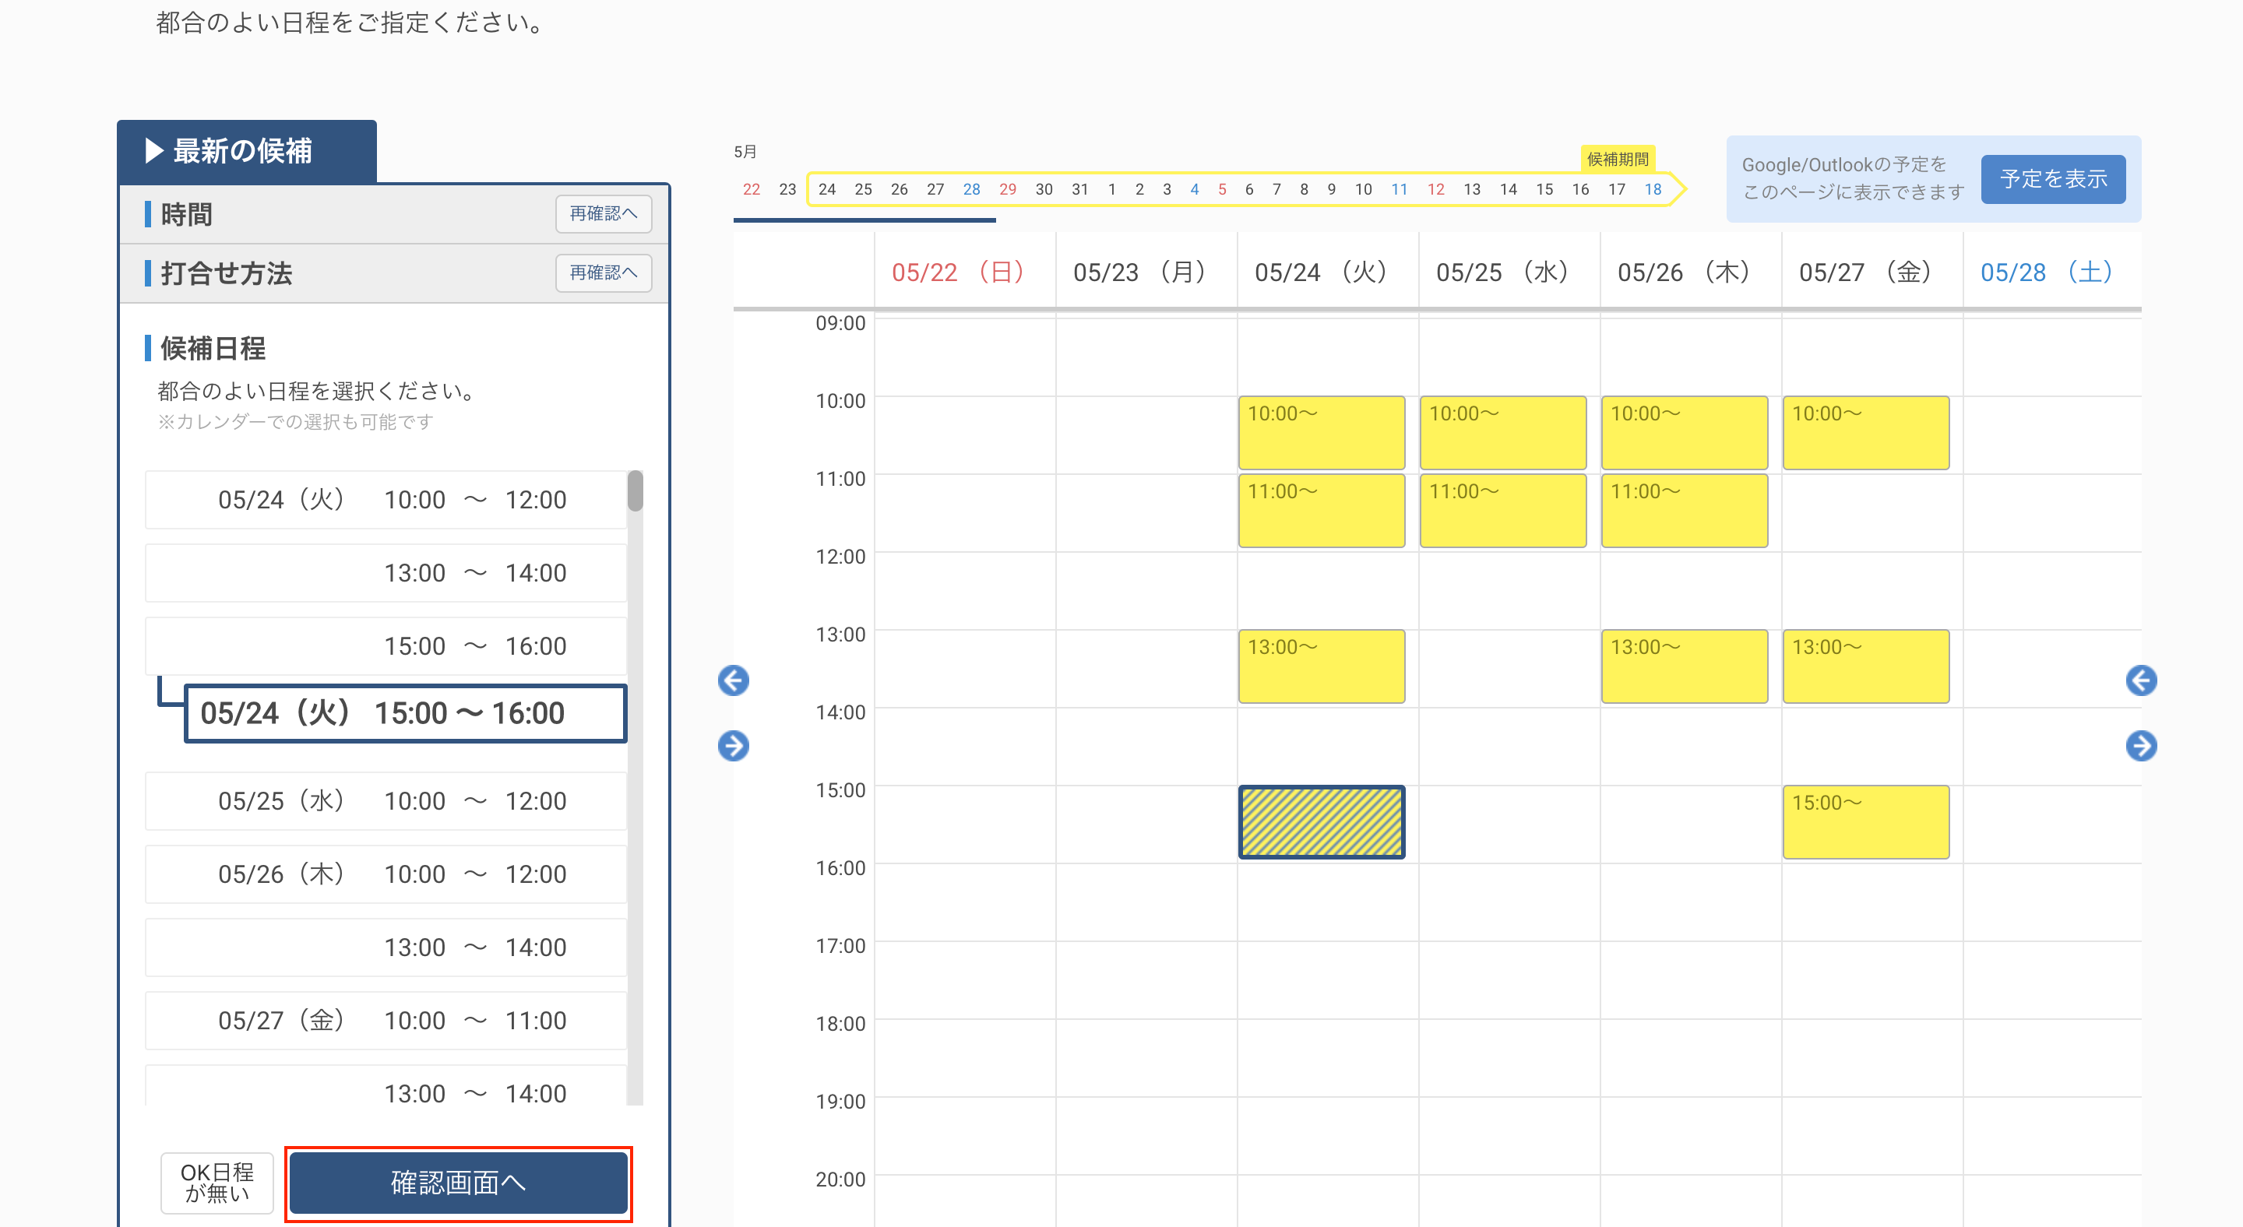Click left arrow on calendar's left side
The image size is (2243, 1227).
pyautogui.click(x=733, y=680)
